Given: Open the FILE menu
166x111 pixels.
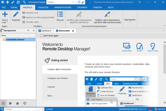Looking at the screenshot, I should click(x=4, y=7).
